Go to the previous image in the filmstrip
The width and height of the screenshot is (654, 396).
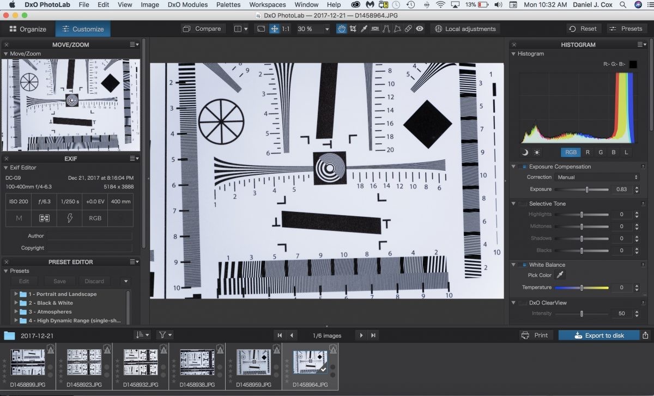(x=292, y=336)
